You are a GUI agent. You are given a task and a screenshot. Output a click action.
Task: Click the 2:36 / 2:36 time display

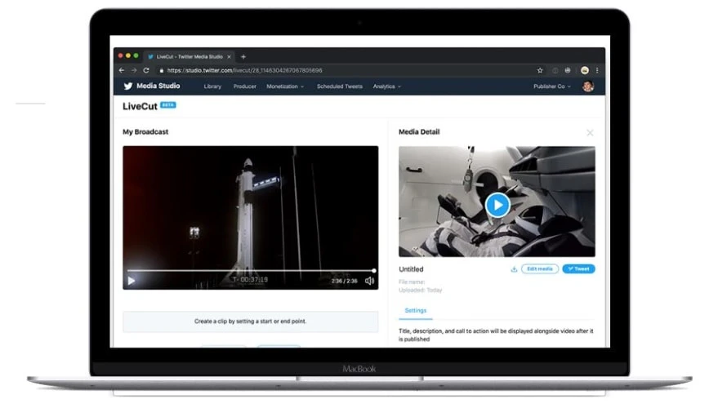pos(345,281)
